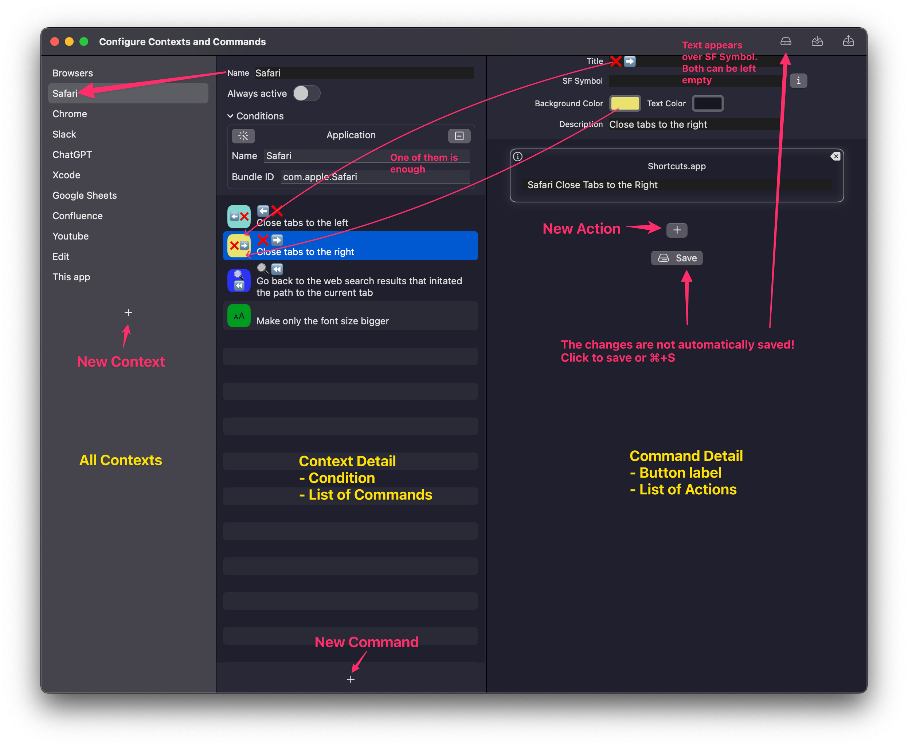Select the Chrome context
The width and height of the screenshot is (908, 747).
[128, 114]
